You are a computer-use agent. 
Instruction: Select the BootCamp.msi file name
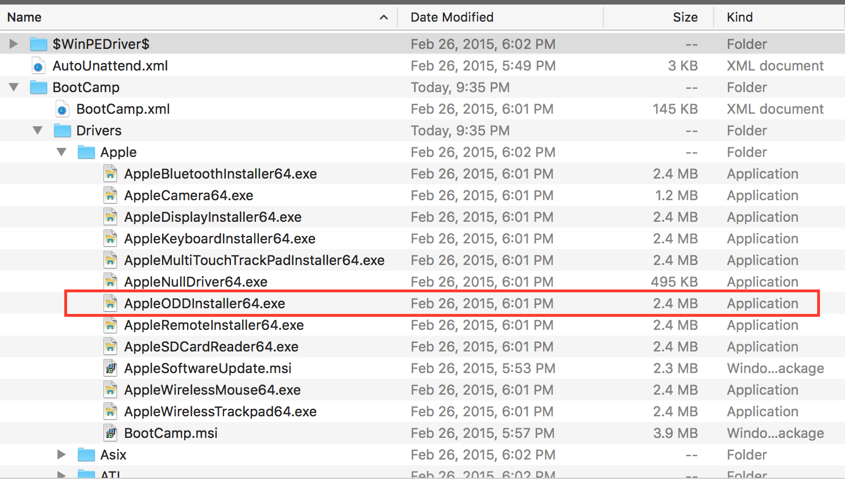point(171,433)
